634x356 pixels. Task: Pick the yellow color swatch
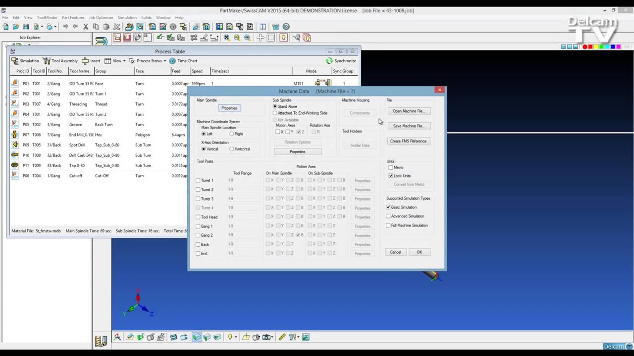[596, 46]
